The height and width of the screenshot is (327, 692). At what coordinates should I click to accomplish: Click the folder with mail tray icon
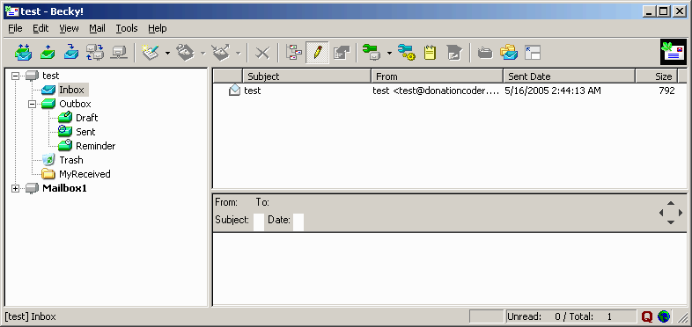(509, 53)
